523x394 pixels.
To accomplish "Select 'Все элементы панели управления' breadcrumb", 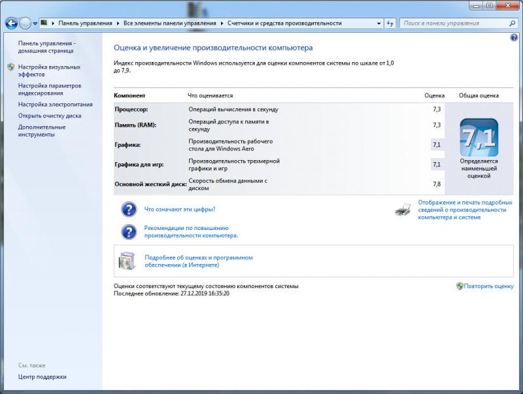I will pos(169,24).
